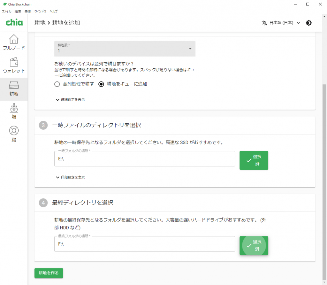Select 並列処理で耕す radio button

pyautogui.click(x=57, y=84)
